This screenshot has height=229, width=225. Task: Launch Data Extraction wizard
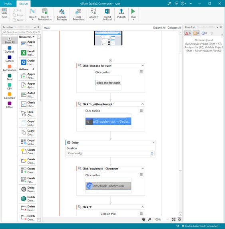78,14
